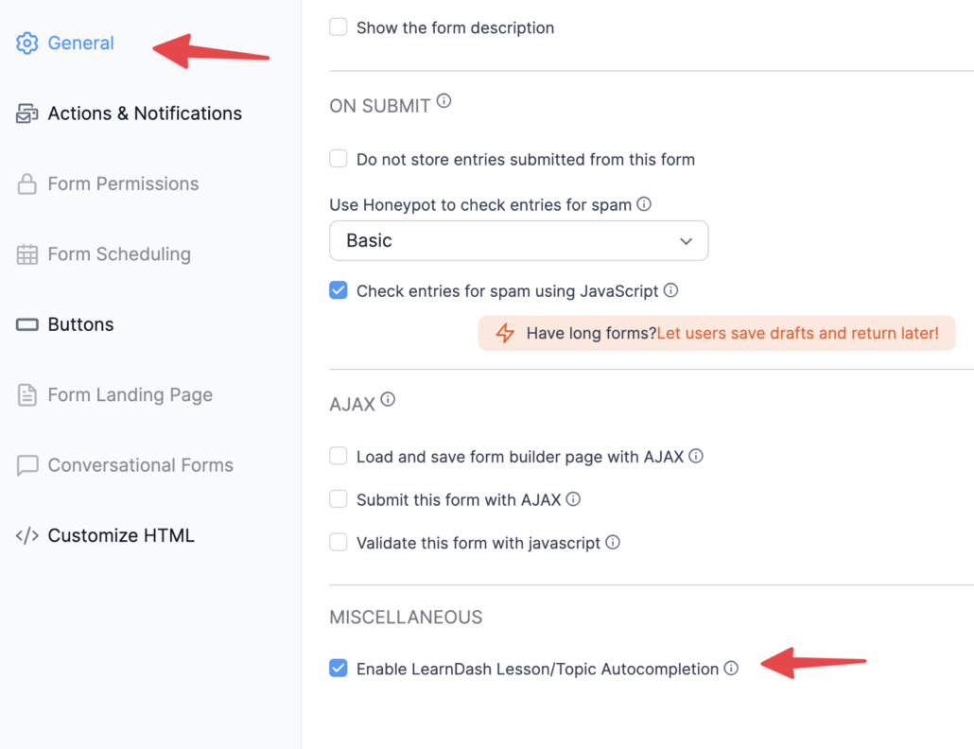
Task: Select the General menu entry in sidebar
Action: 80,43
